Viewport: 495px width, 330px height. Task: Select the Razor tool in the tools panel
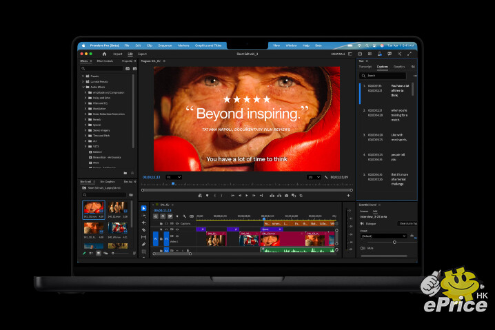click(x=144, y=229)
